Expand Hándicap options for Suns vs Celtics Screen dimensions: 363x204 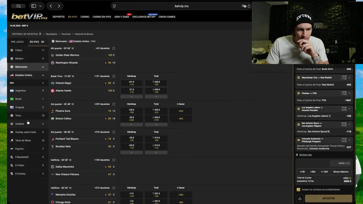tap(131, 124)
